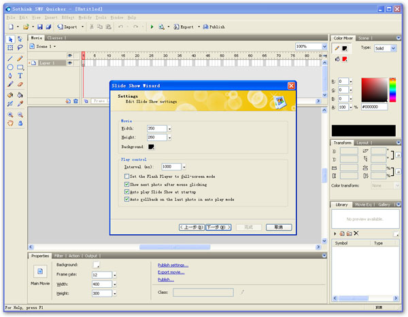Select the Zoom In tool

point(10,115)
